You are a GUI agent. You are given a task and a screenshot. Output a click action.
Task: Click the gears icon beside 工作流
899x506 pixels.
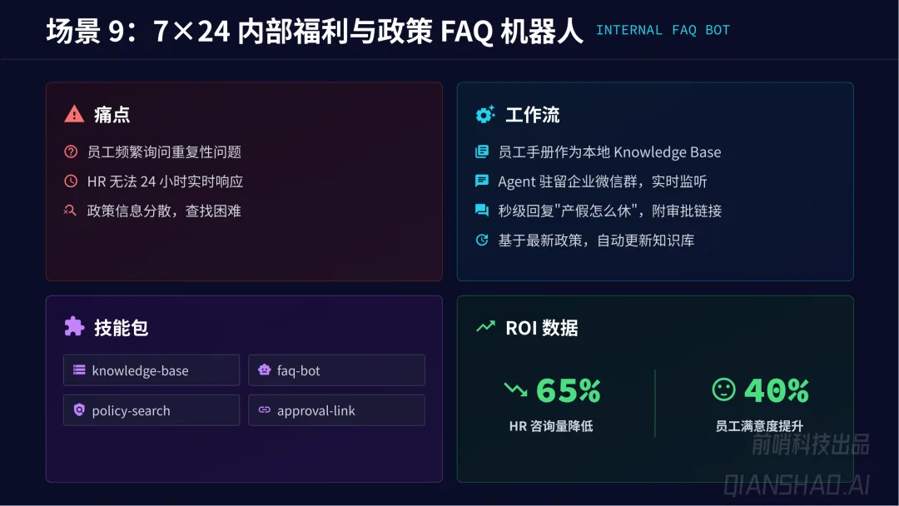(485, 115)
